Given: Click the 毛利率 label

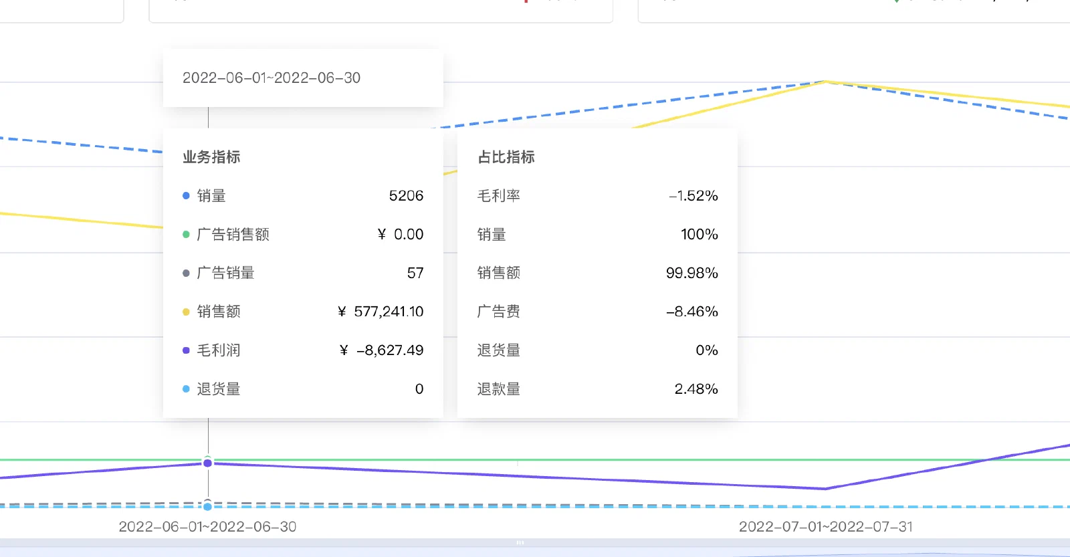Looking at the screenshot, I should pyautogui.click(x=499, y=196).
